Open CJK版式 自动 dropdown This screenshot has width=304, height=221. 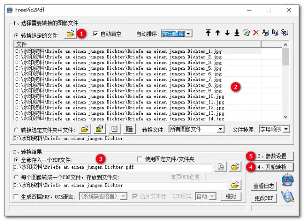(x=205, y=197)
